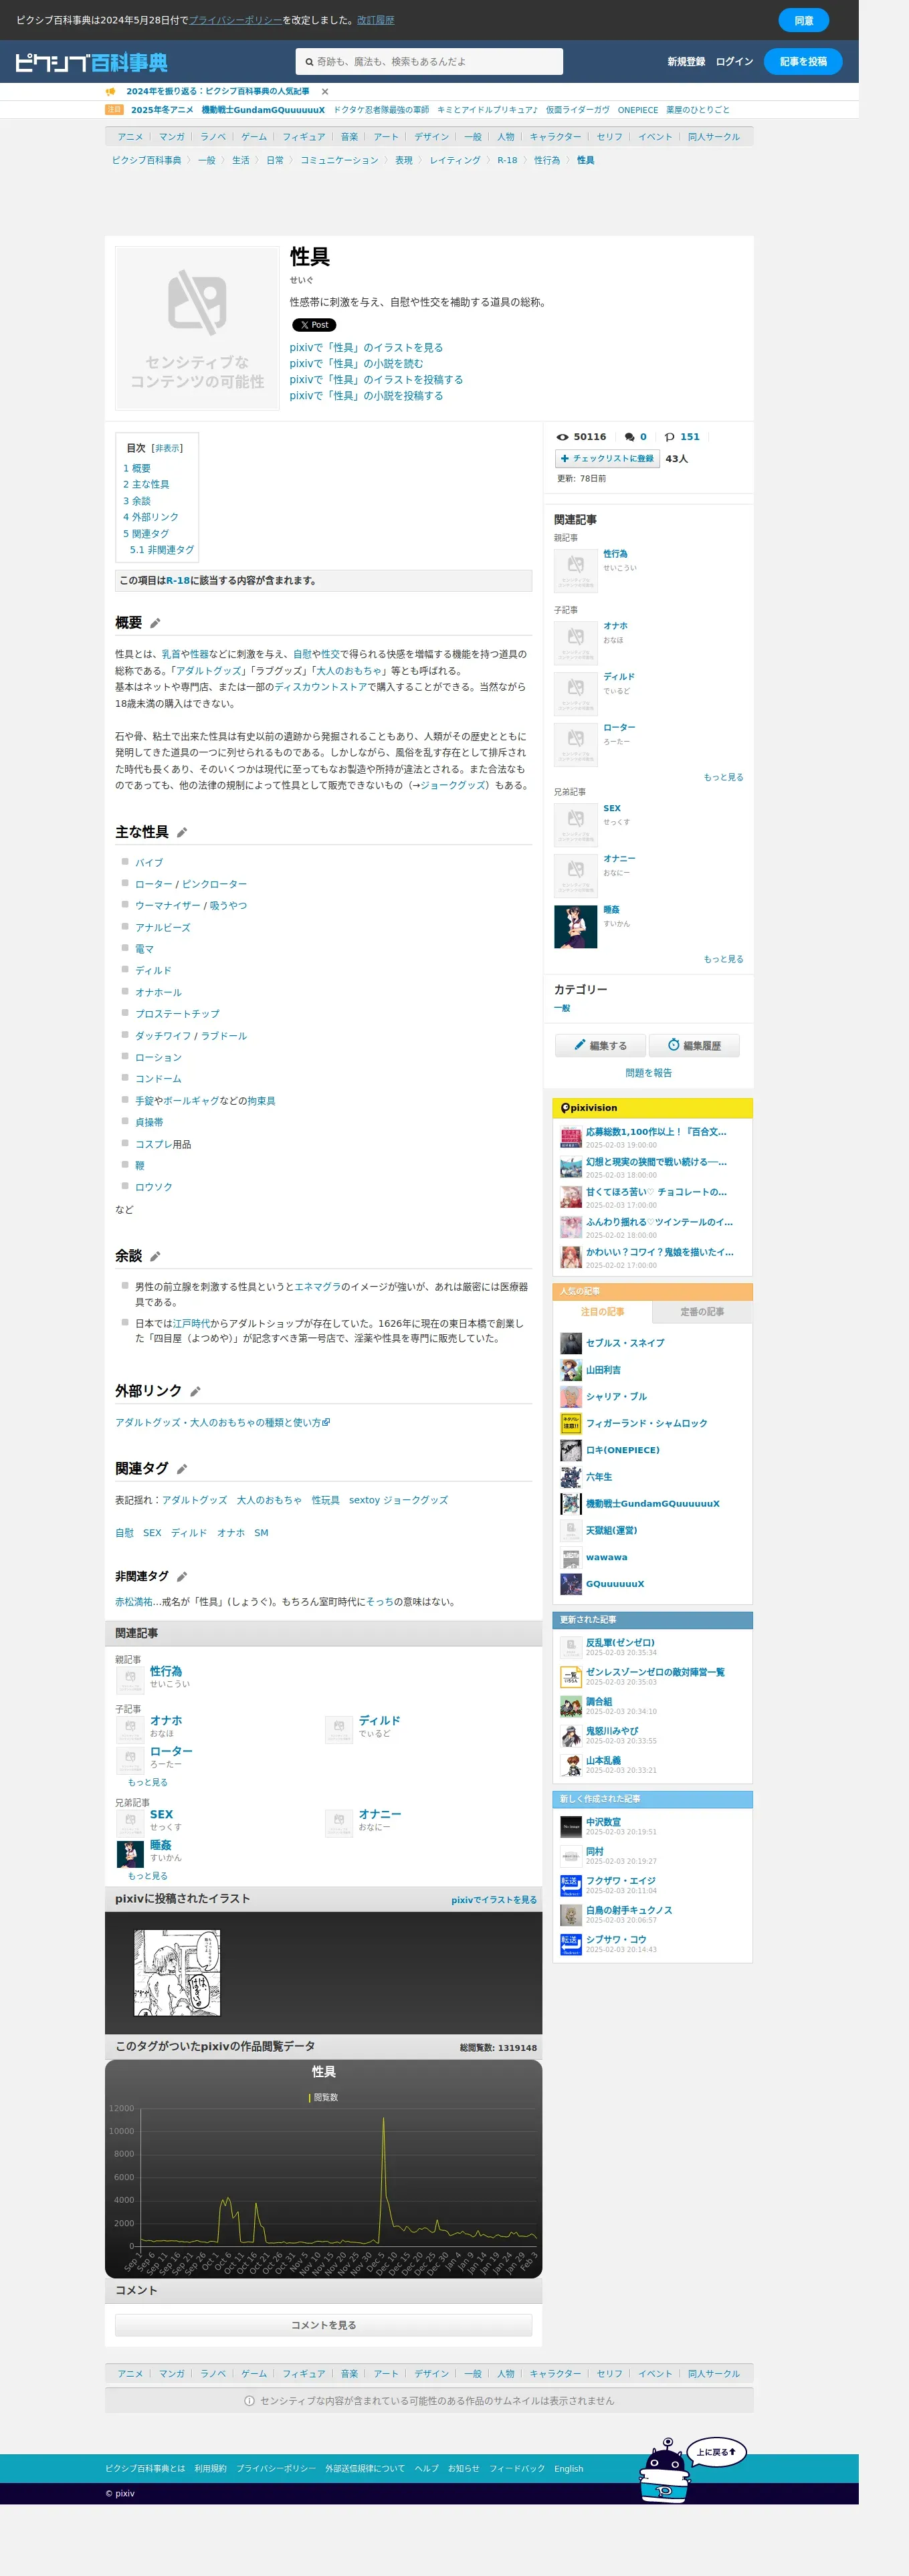
Task: Open the プライバシーポリシー link in the top notice
Action: click(235, 20)
